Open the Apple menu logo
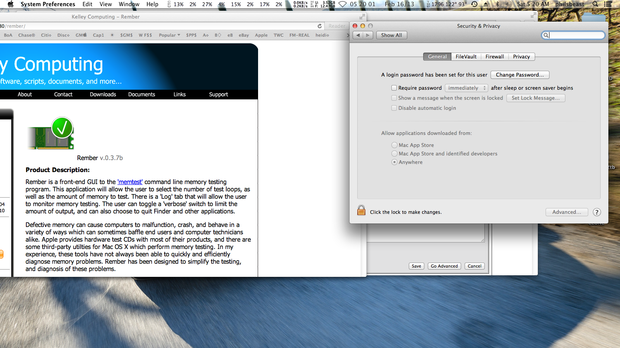The height and width of the screenshot is (348, 620). tap(10, 4)
